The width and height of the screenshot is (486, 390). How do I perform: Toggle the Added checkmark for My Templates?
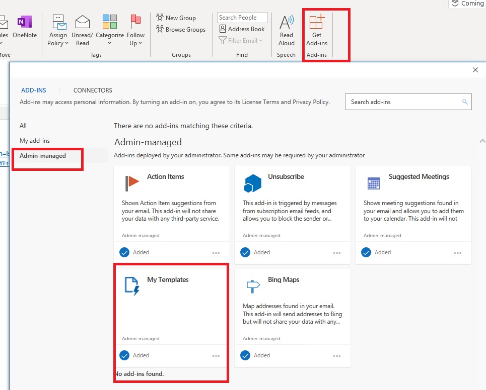click(124, 355)
